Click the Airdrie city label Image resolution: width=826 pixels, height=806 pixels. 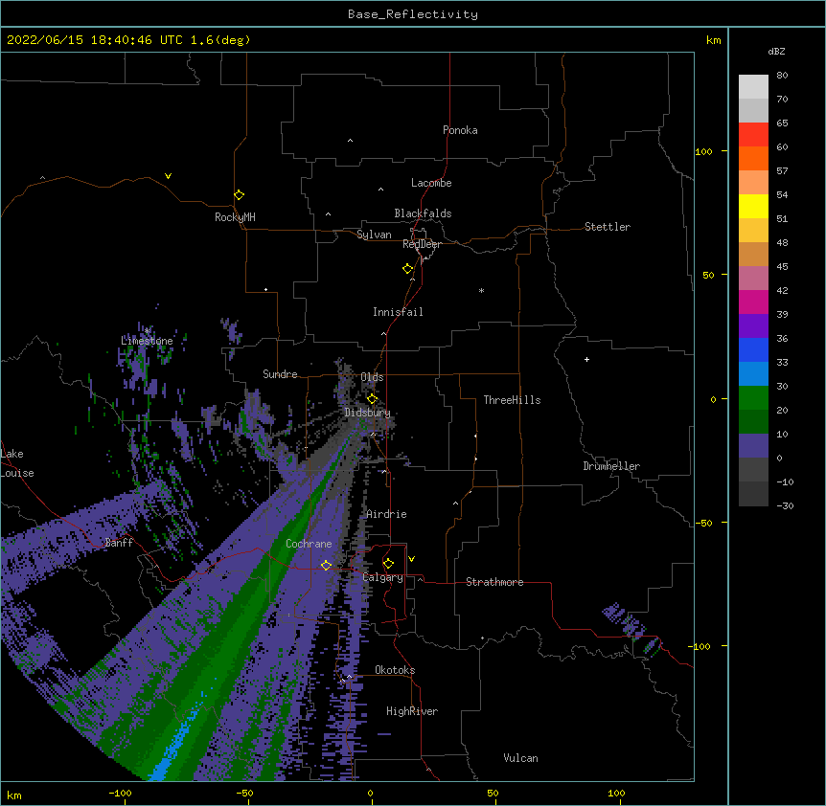[x=386, y=514]
